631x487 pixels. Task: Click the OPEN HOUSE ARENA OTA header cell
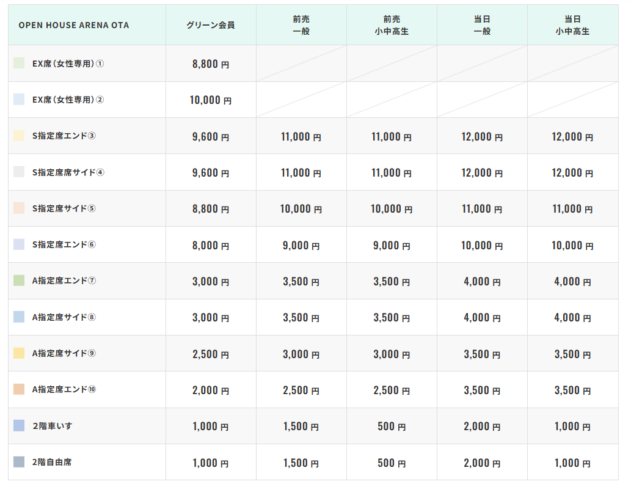coord(74,25)
